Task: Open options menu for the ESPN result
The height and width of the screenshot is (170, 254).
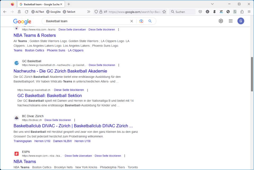Action: [x=124, y=156]
